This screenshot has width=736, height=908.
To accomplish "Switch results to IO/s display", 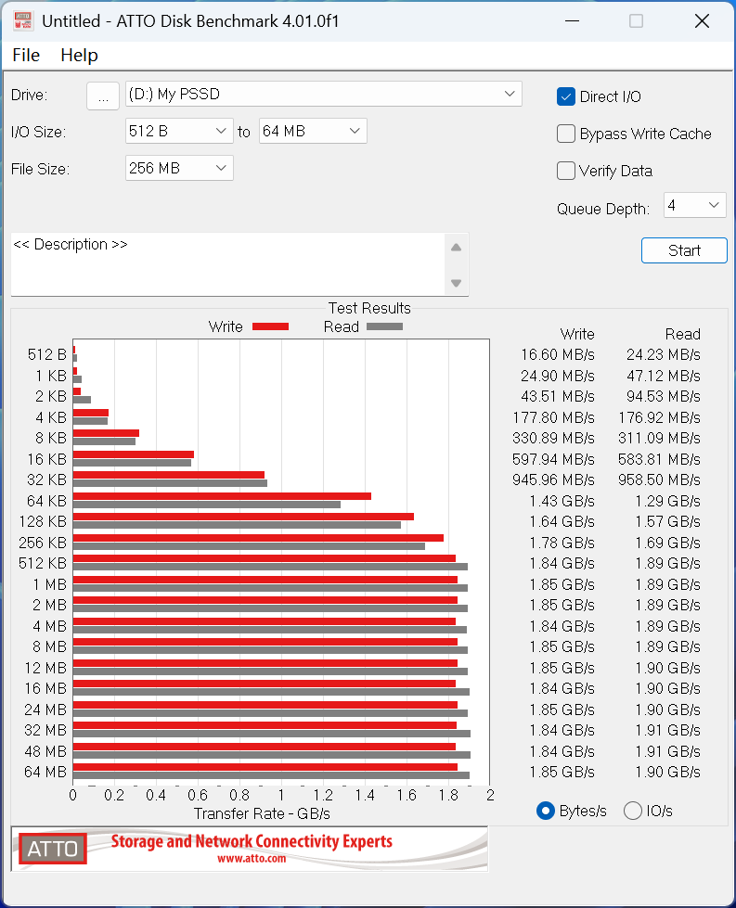I will pyautogui.click(x=633, y=811).
